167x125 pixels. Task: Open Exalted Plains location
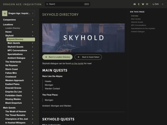point(12,84)
